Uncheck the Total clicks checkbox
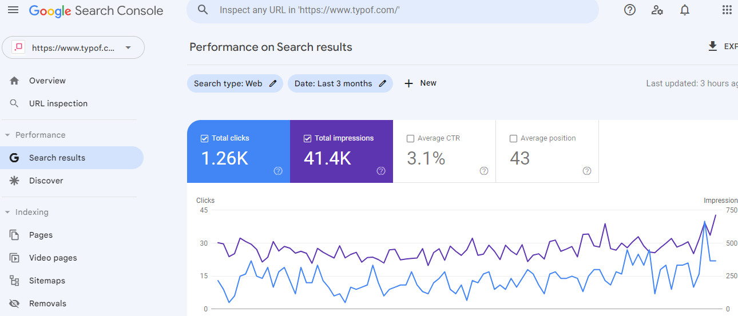Screen dimensions: 738x316 (x=204, y=138)
